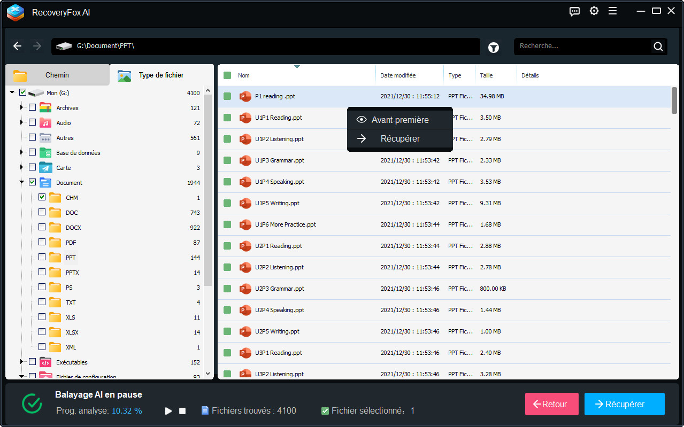Image resolution: width=684 pixels, height=427 pixels.
Task: Go forward with the right arrow
Action: point(37,46)
